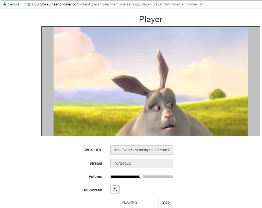Click the Stream label
This screenshot has width=262, height=208.
(x=96, y=163)
